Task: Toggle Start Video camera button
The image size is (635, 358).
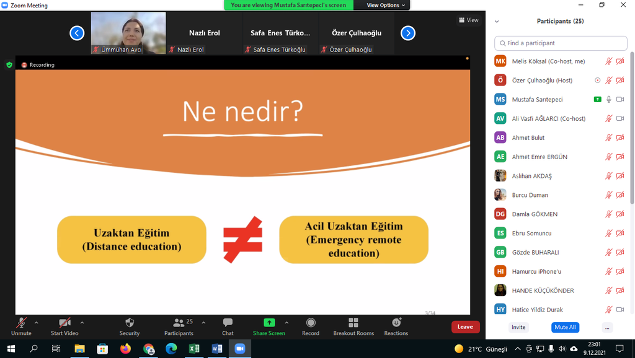Action: [x=64, y=323]
